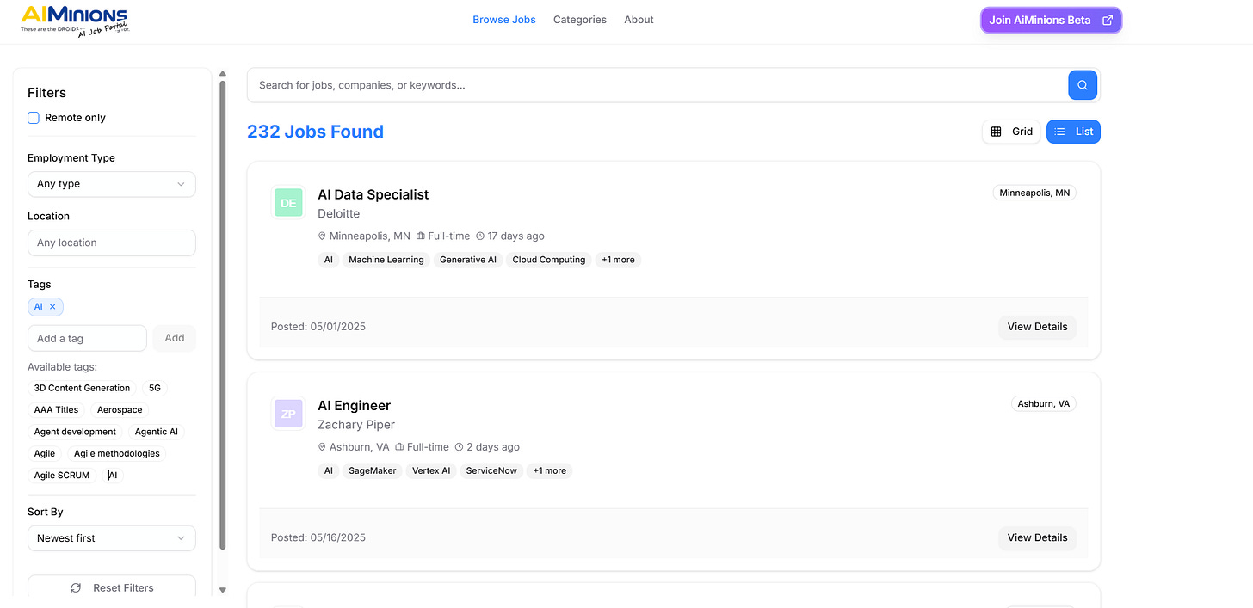Image resolution: width=1253 pixels, height=608 pixels.
Task: Switch to Grid view
Action: click(x=1012, y=132)
